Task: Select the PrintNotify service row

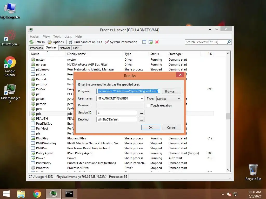Action: click(x=122, y=163)
